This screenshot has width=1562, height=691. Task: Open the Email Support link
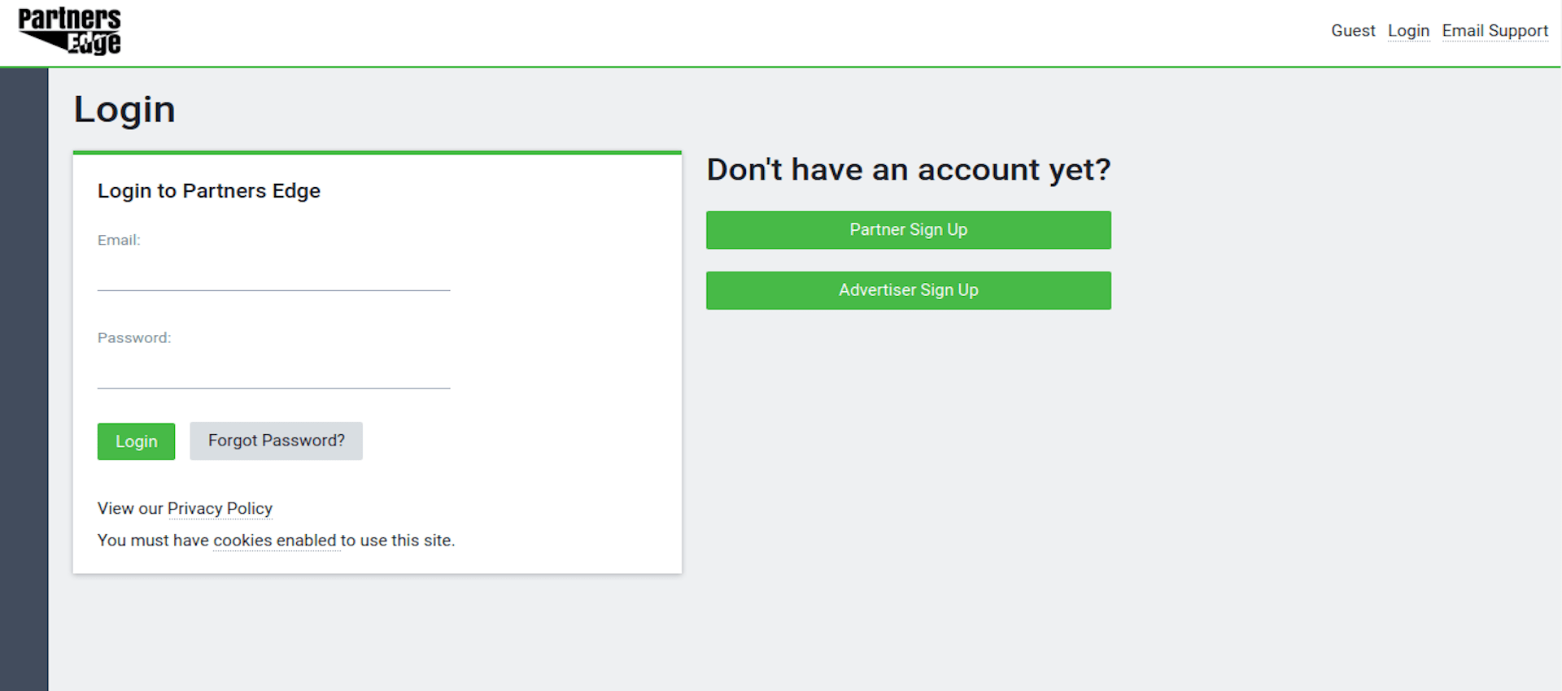tap(1494, 31)
